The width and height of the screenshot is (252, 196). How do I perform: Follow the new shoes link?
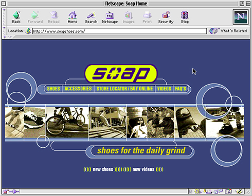(103, 169)
